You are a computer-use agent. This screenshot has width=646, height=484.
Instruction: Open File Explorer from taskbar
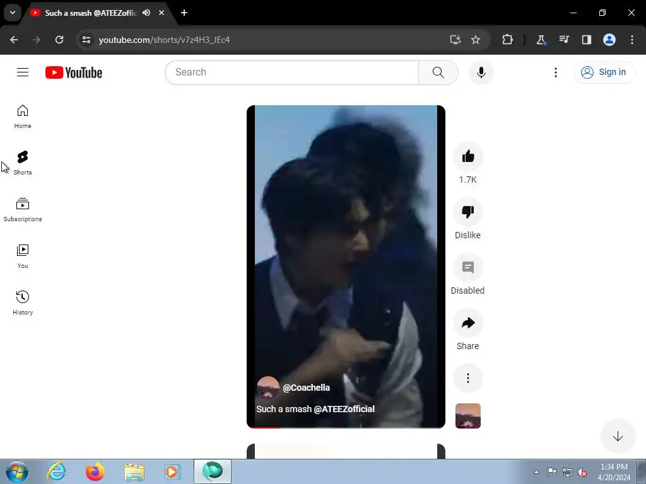click(134, 471)
